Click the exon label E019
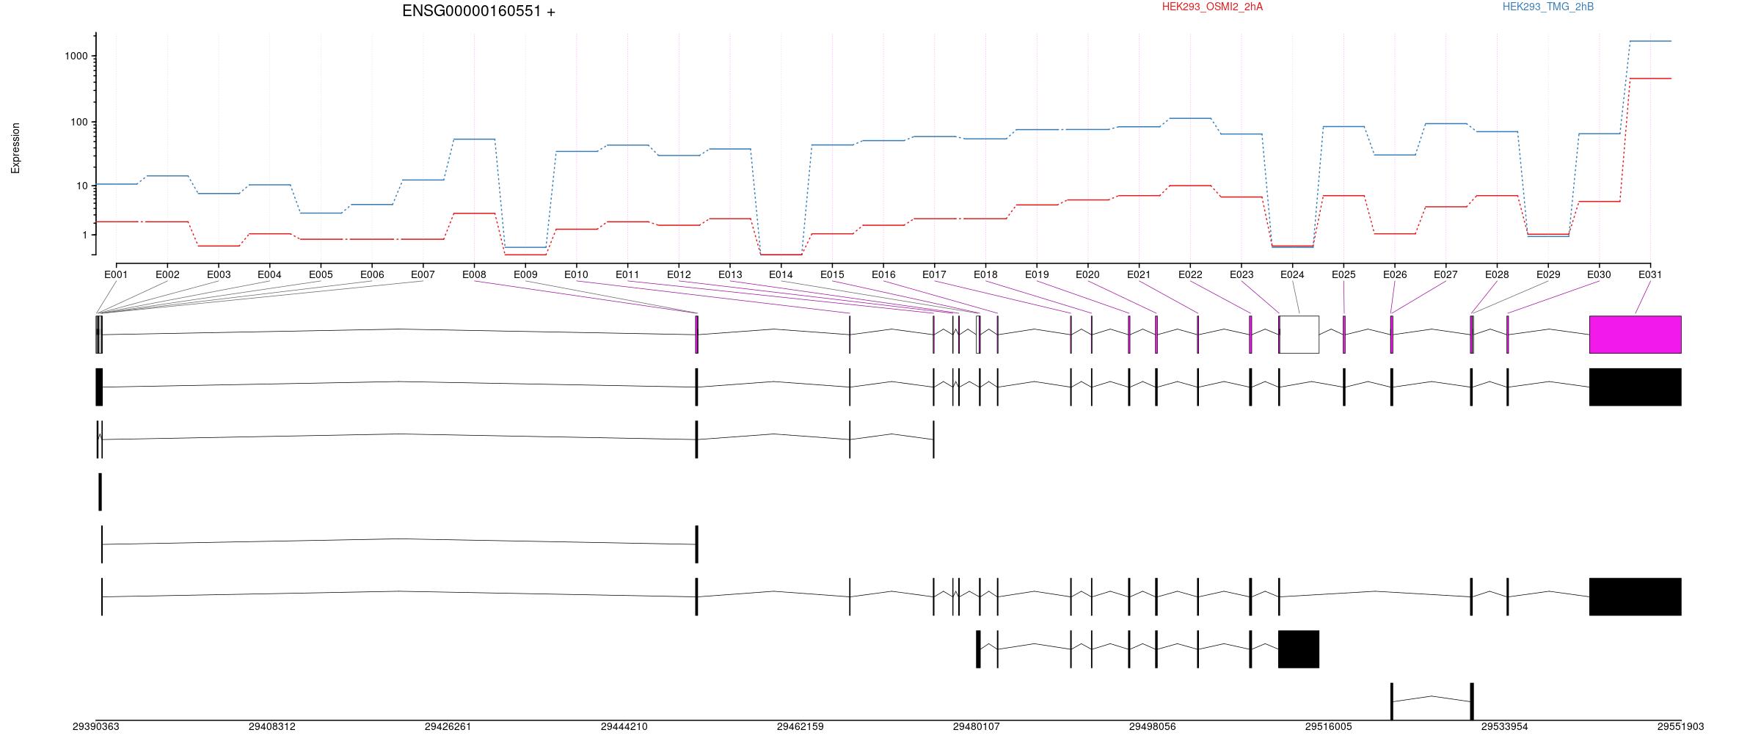1761x741 pixels. tap(1037, 275)
